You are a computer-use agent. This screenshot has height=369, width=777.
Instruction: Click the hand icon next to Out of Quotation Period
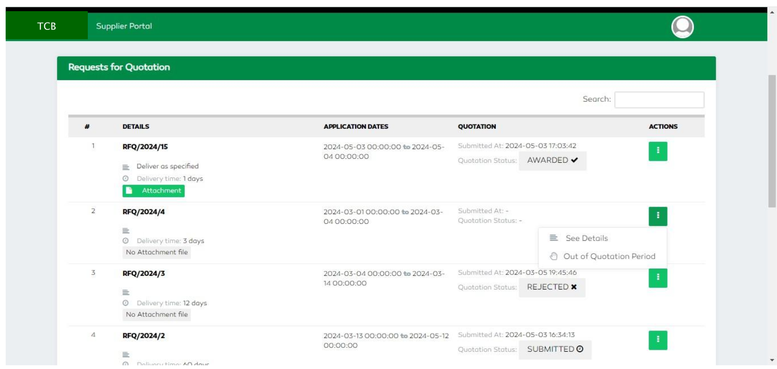pyautogui.click(x=554, y=256)
